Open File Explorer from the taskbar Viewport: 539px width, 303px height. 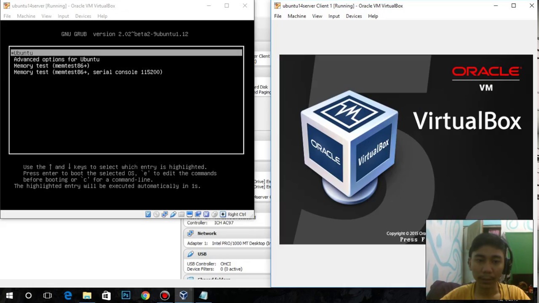[87, 295]
